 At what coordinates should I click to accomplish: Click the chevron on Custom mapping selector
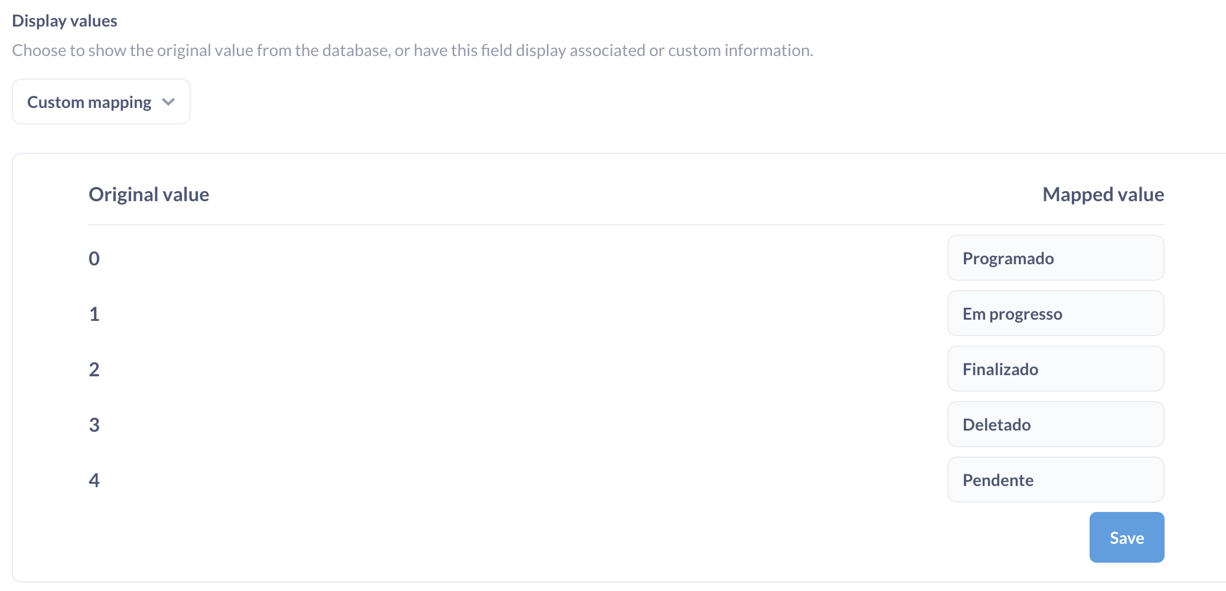coord(168,101)
